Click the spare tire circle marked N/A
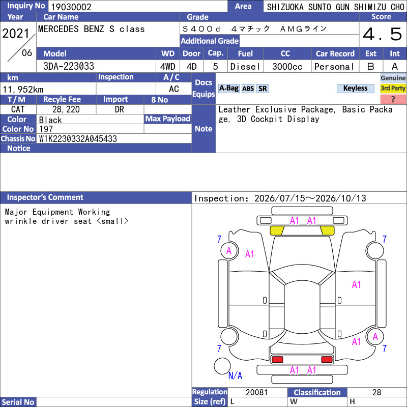This screenshot has height=407, width=407. click(222, 366)
